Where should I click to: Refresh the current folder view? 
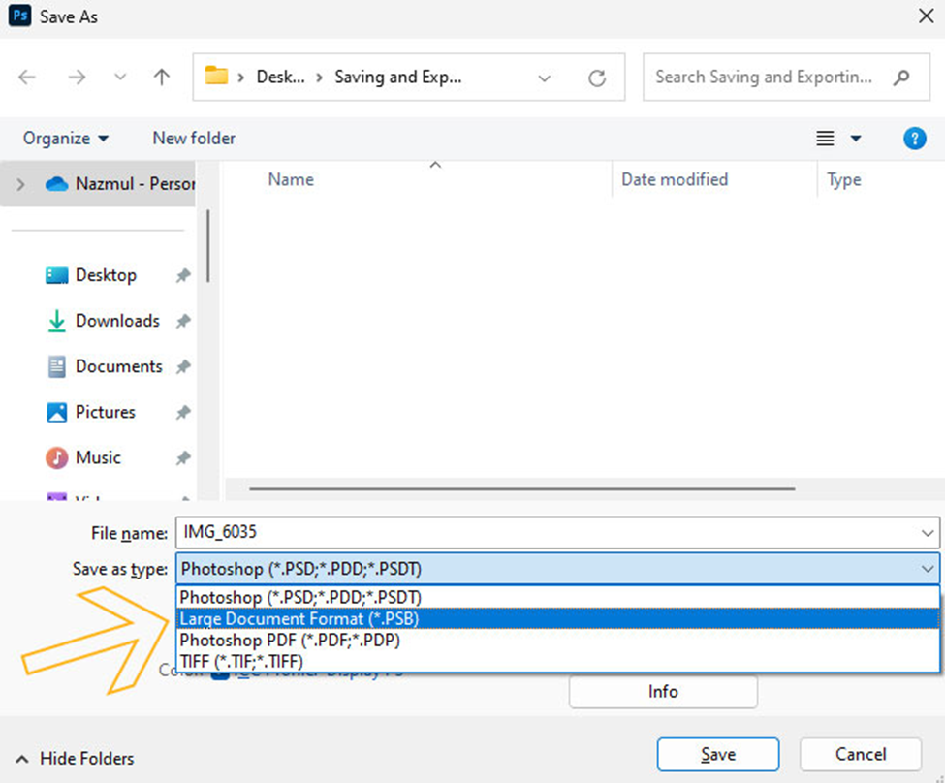tap(598, 78)
